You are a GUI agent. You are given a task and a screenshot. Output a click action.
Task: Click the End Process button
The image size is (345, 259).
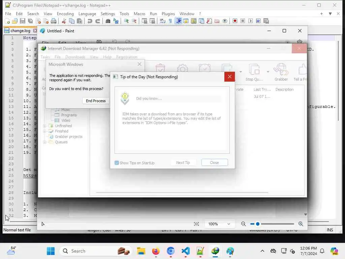click(x=96, y=101)
